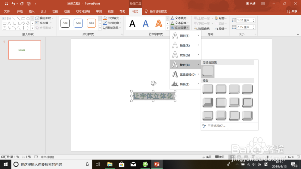Open Rotate (旋转) dropdown

(221, 29)
